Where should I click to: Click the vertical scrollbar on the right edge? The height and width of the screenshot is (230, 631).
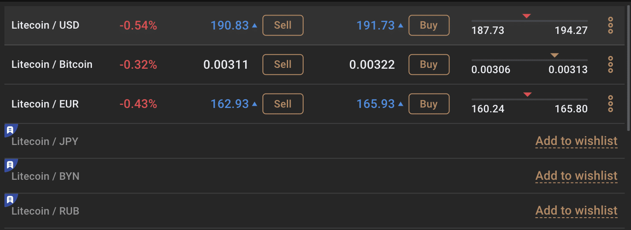(629, 68)
